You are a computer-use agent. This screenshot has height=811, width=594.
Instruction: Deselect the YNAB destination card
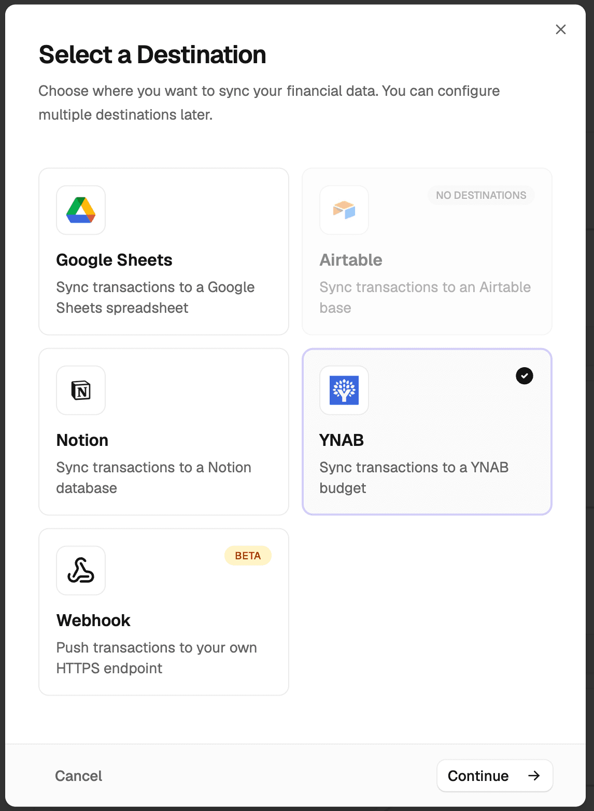[x=427, y=431]
